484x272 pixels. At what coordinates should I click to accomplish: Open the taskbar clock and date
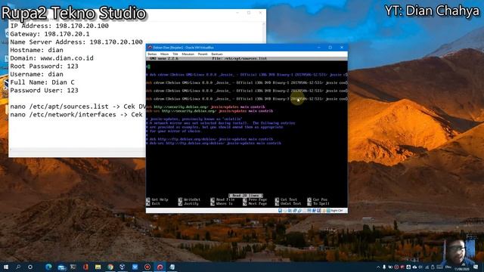pyautogui.click(x=462, y=267)
